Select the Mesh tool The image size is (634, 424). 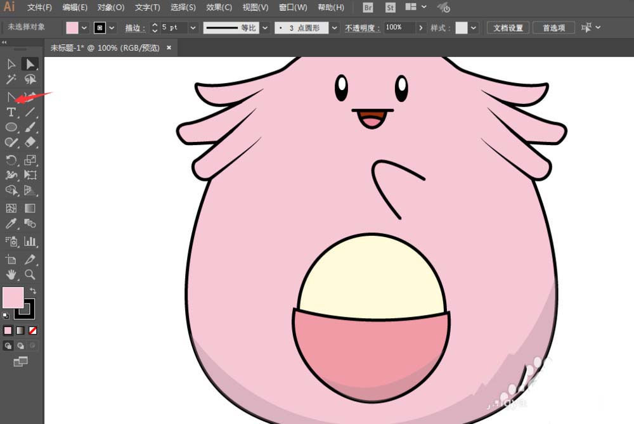pyautogui.click(x=11, y=208)
